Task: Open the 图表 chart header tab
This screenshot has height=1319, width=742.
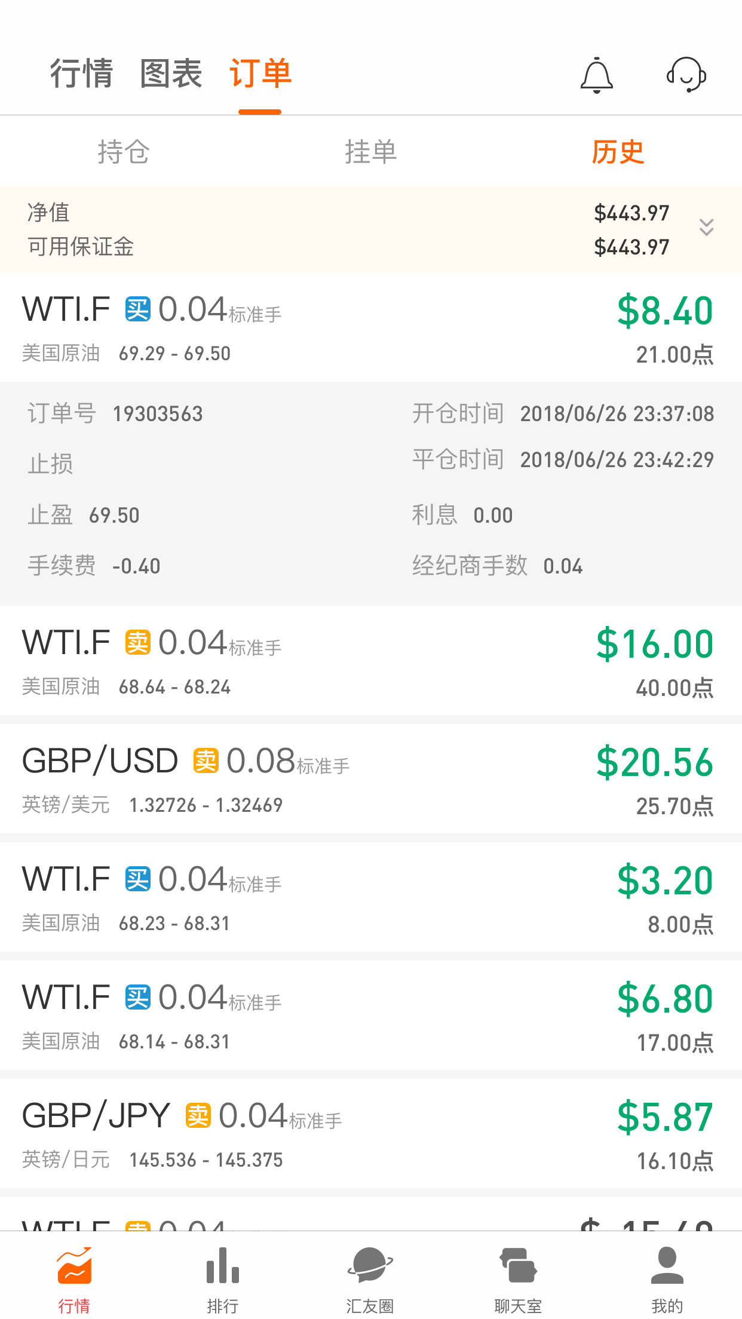Action: [171, 73]
